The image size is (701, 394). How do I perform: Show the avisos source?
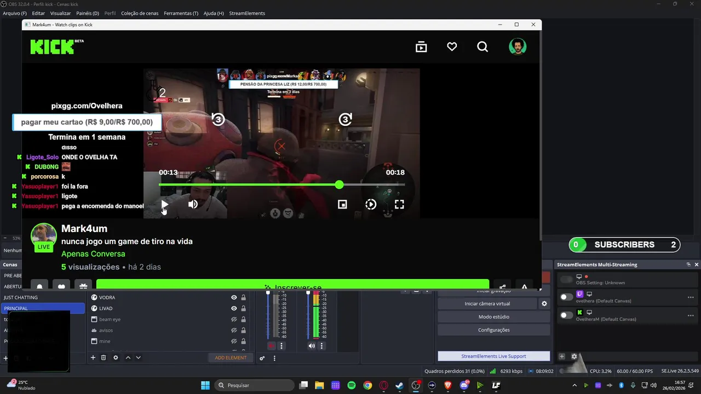234,330
